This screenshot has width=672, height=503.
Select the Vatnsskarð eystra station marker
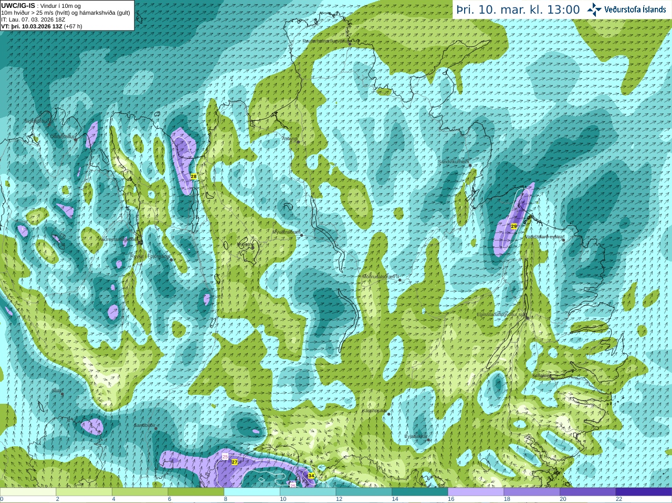point(563,240)
